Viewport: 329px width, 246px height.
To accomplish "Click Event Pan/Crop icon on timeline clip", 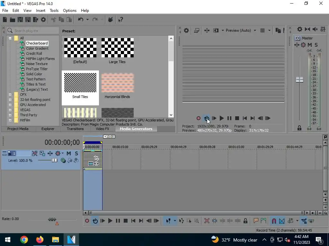I will tap(96, 158).
